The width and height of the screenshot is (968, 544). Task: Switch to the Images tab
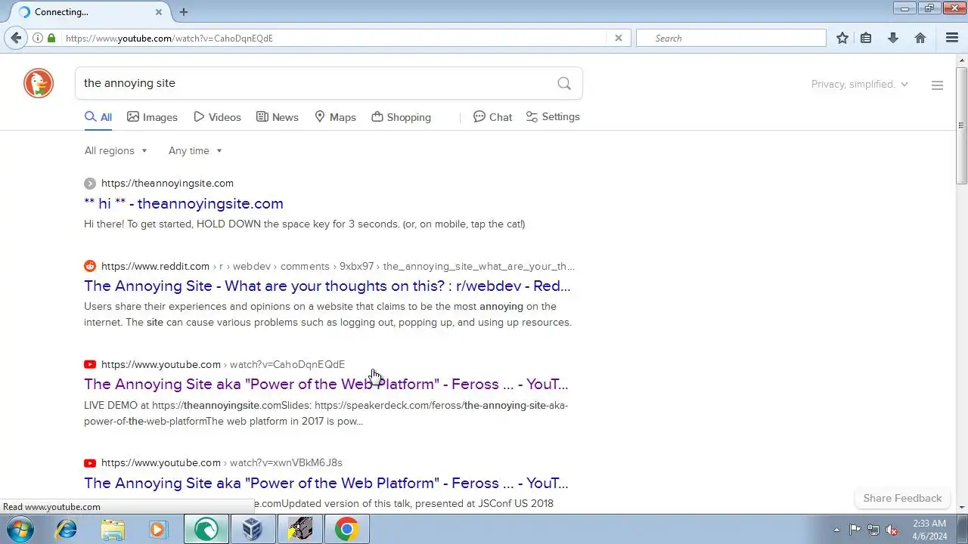tap(152, 117)
